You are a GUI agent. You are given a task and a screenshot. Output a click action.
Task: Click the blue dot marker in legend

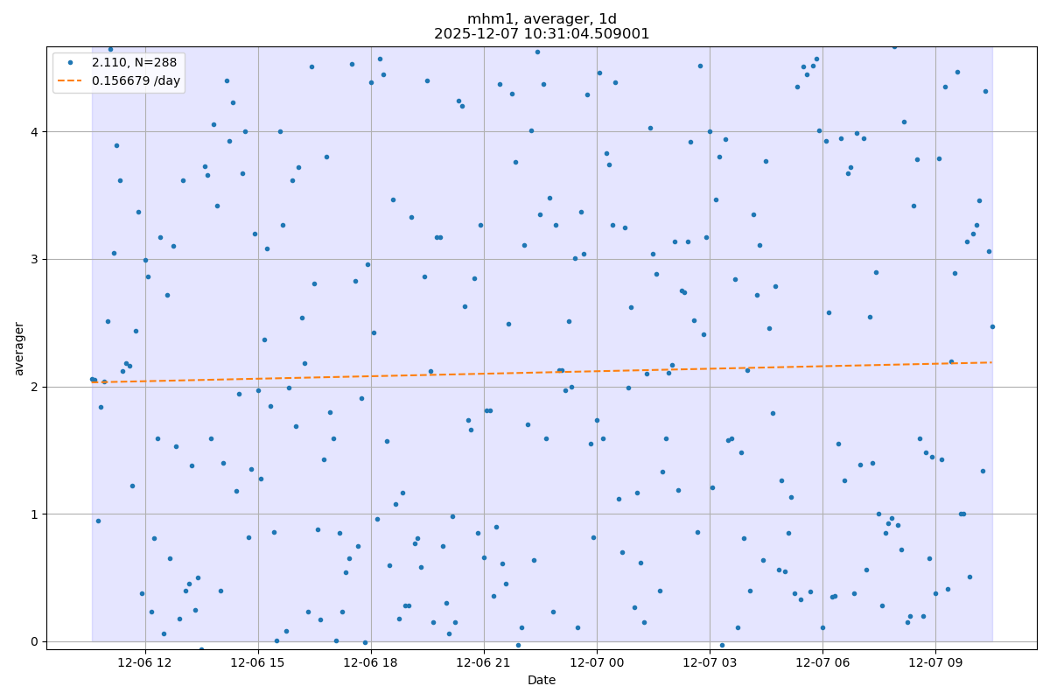click(72, 64)
